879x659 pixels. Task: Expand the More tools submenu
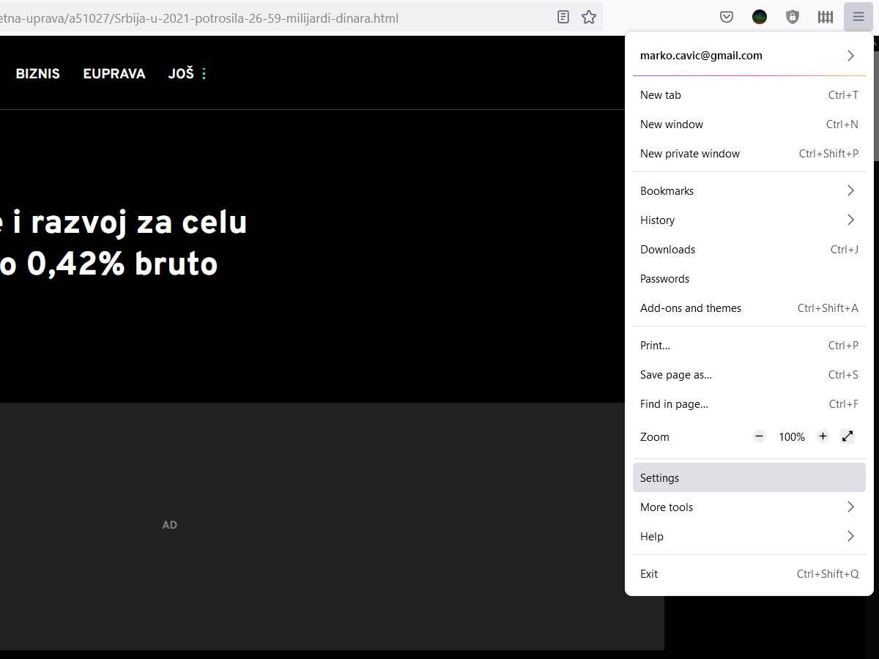click(x=749, y=507)
